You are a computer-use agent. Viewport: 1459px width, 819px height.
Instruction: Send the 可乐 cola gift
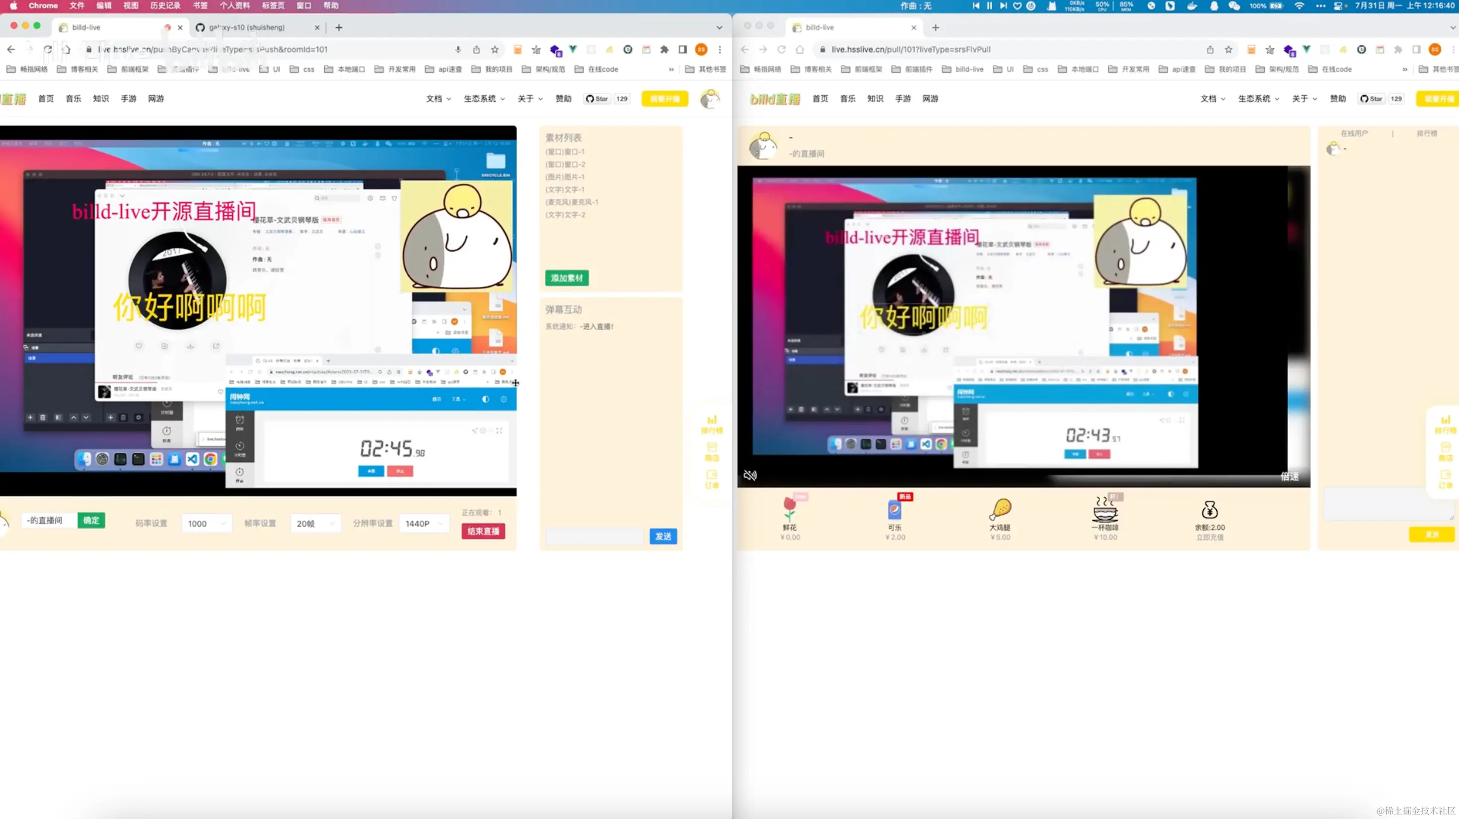pyautogui.click(x=895, y=517)
